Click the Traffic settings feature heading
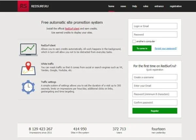This screenshot has width=196, height=140. [x=48, y=82]
